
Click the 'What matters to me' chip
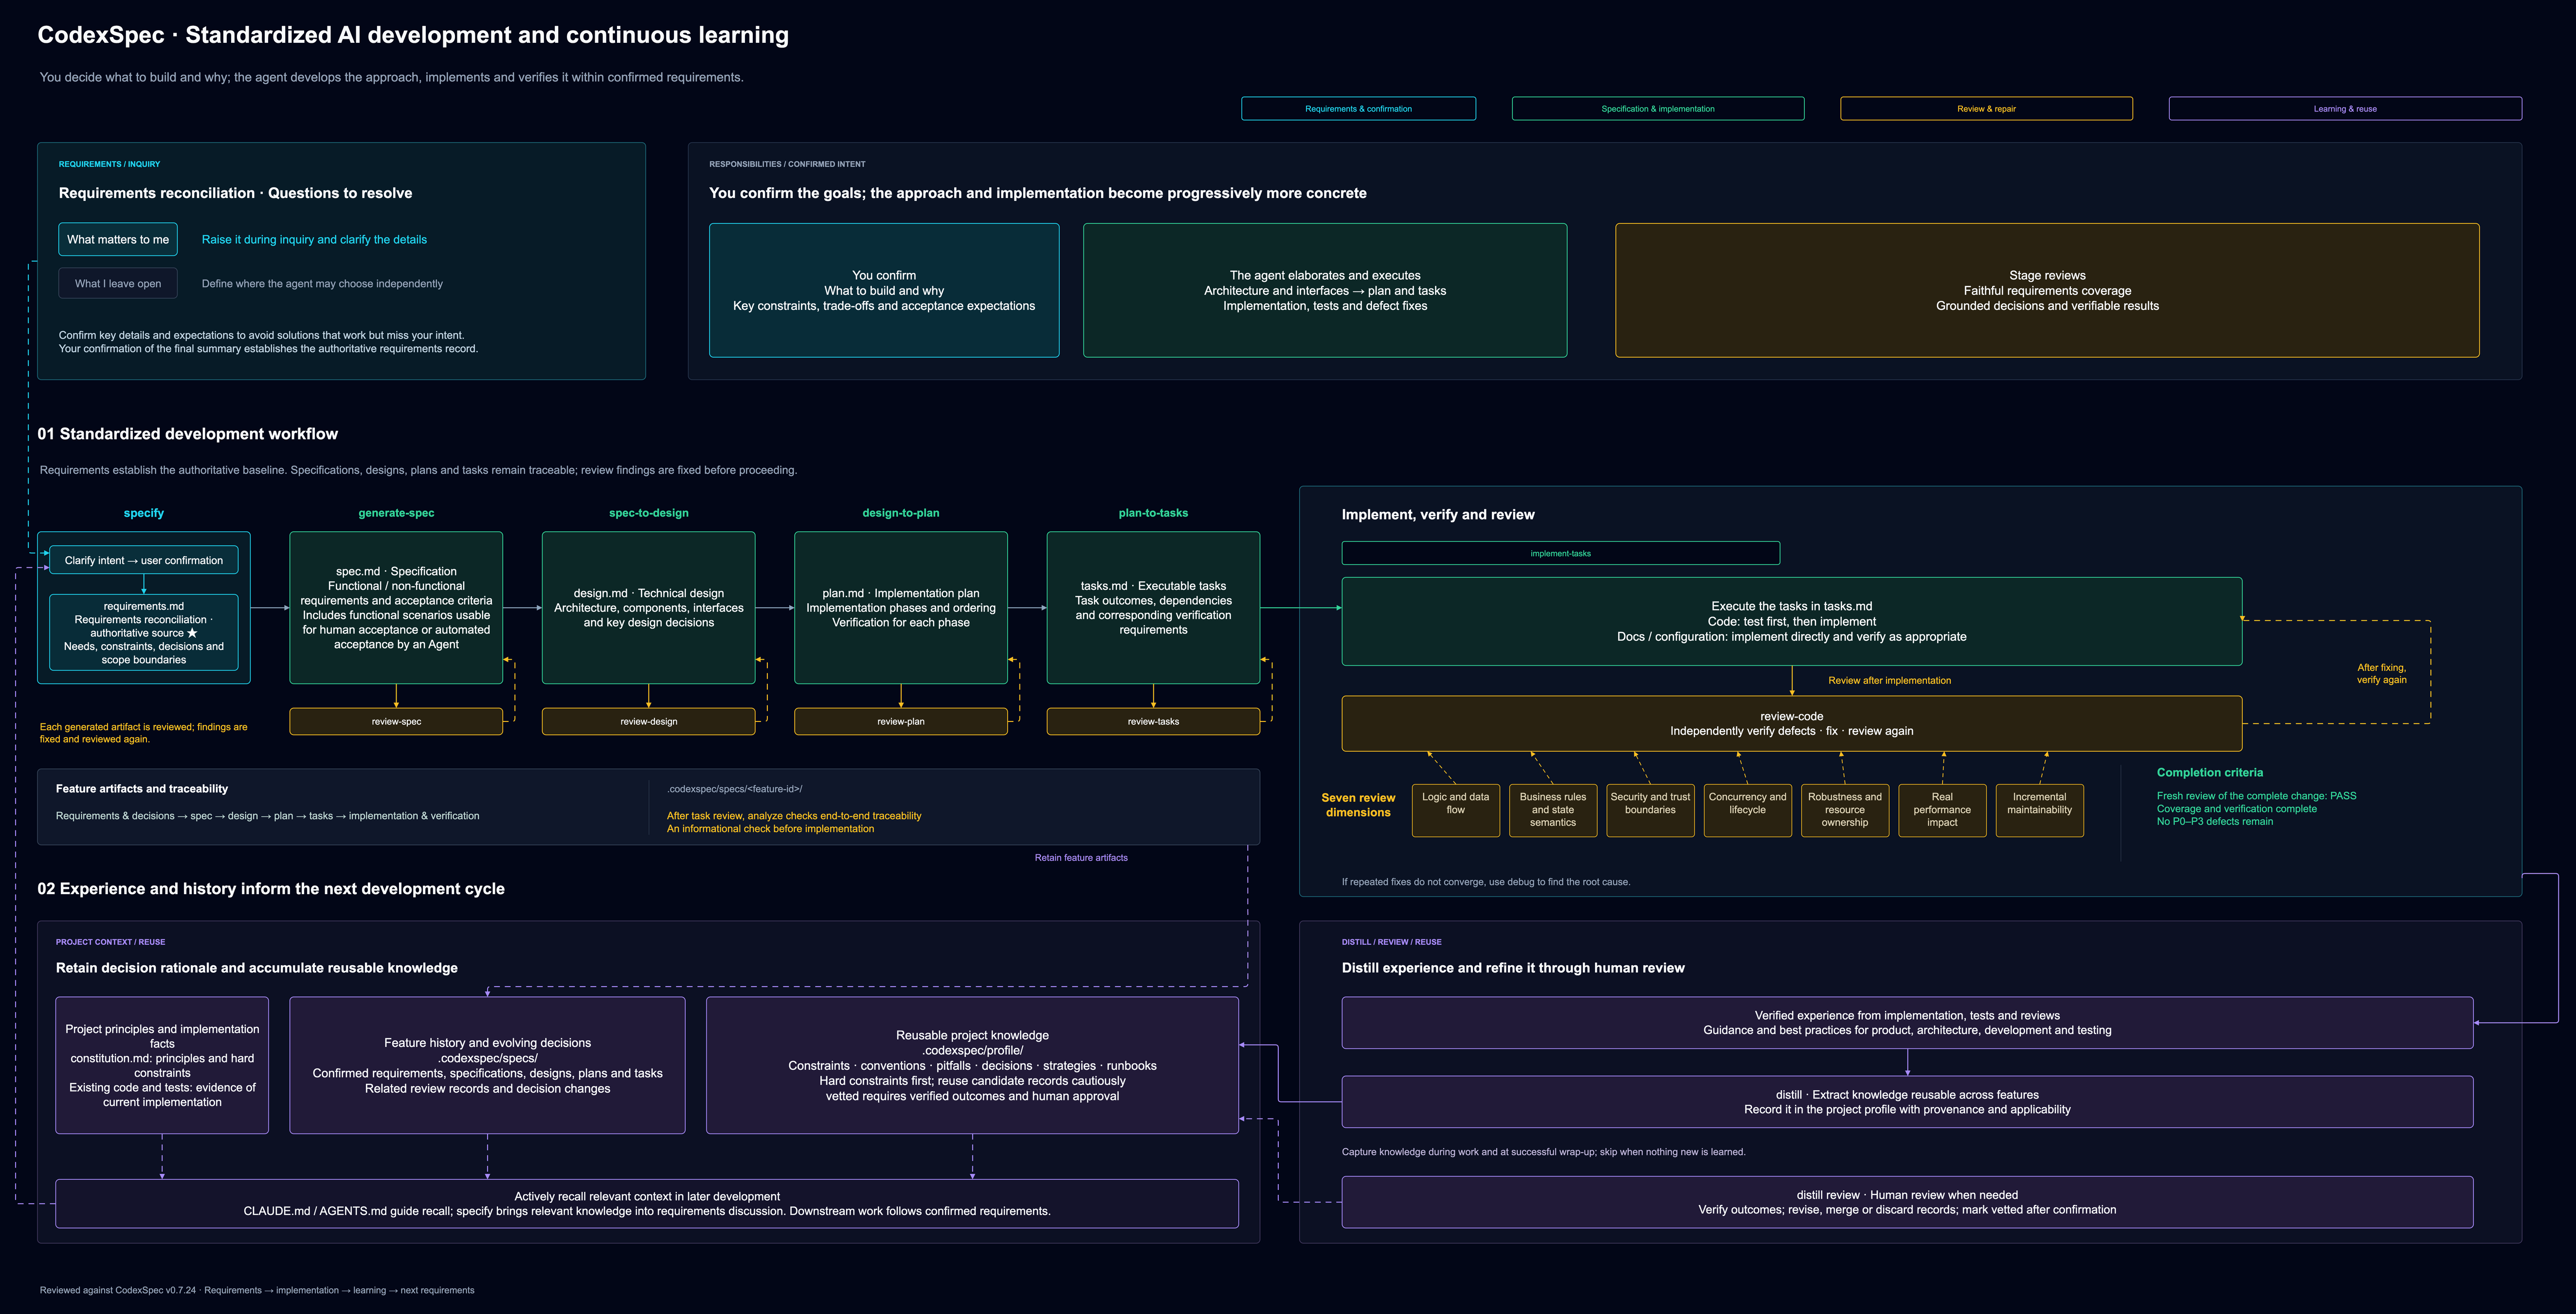tap(118, 239)
